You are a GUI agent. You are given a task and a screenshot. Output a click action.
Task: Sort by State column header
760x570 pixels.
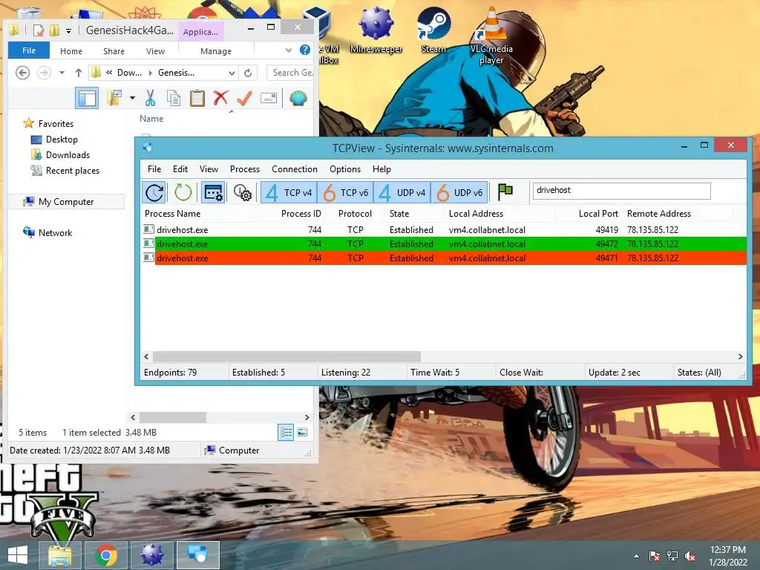pos(399,214)
